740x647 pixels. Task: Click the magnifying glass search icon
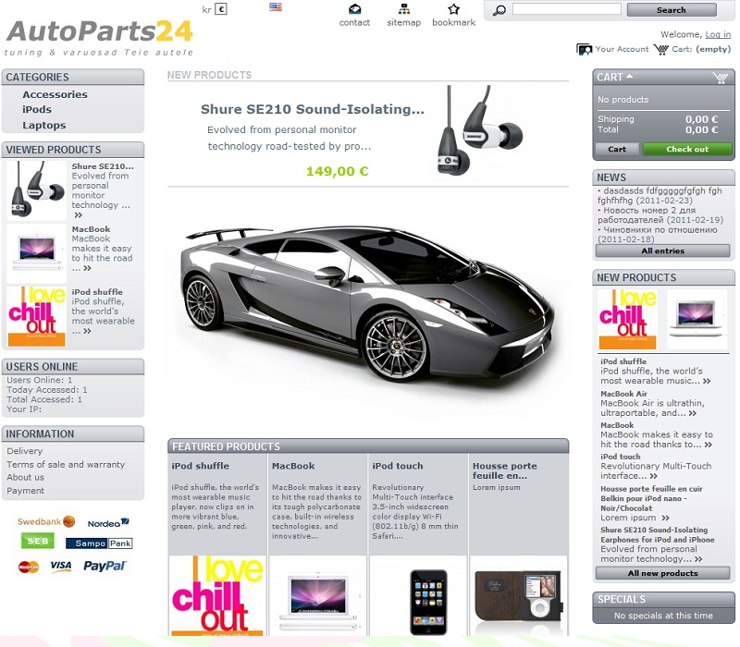(499, 10)
